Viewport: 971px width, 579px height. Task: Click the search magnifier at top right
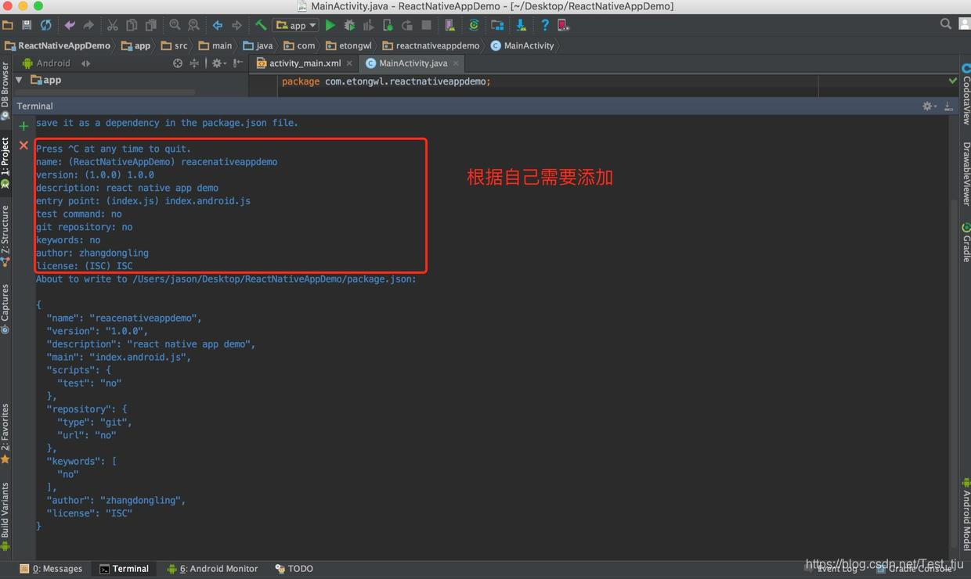point(946,24)
